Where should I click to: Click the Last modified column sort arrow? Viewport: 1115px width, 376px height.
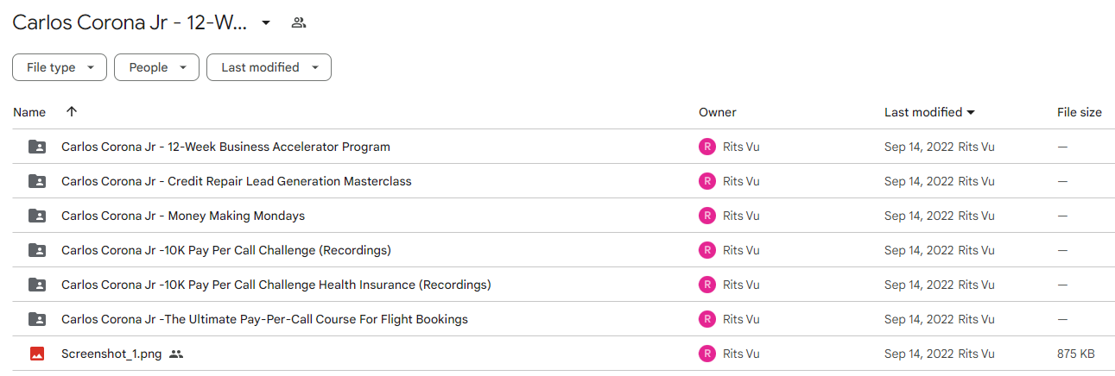[971, 113]
